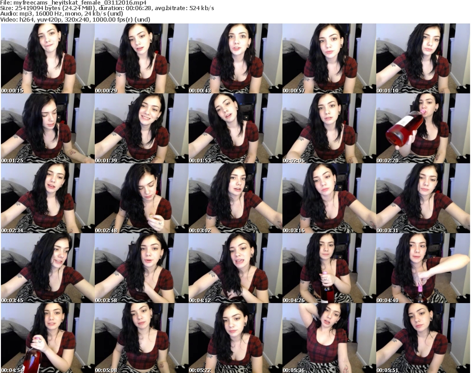The height and width of the screenshot is (373, 471).
Task: Open thumbnail at 00:02:34
Action: coord(48,198)
